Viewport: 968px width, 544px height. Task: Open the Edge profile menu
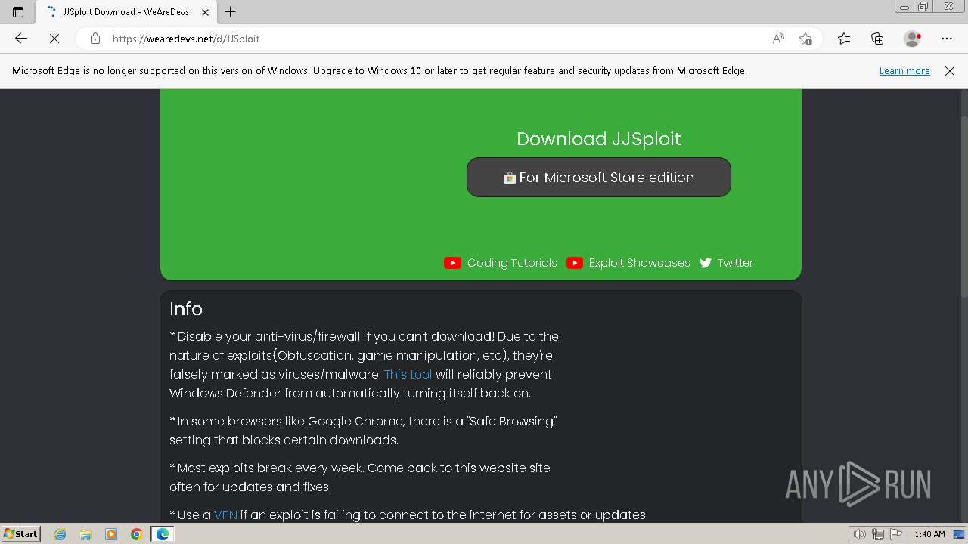(x=913, y=39)
